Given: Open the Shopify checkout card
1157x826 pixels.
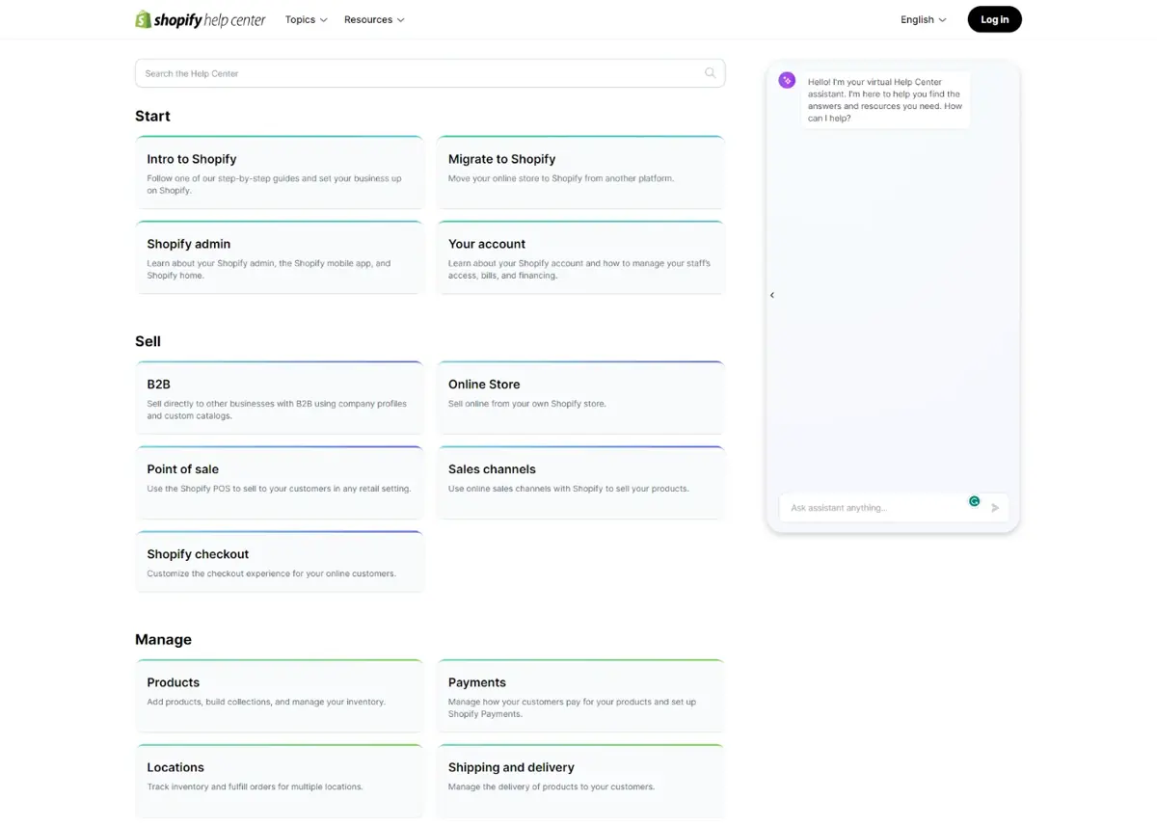Looking at the screenshot, I should click(280, 562).
